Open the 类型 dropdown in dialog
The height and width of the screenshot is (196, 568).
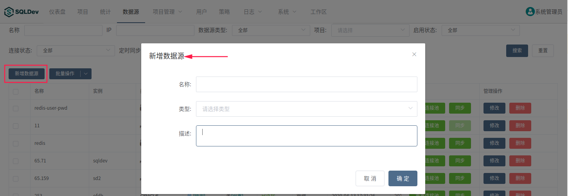coord(306,109)
